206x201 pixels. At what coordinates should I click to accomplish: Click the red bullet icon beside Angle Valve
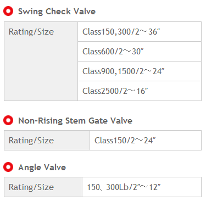8,167
